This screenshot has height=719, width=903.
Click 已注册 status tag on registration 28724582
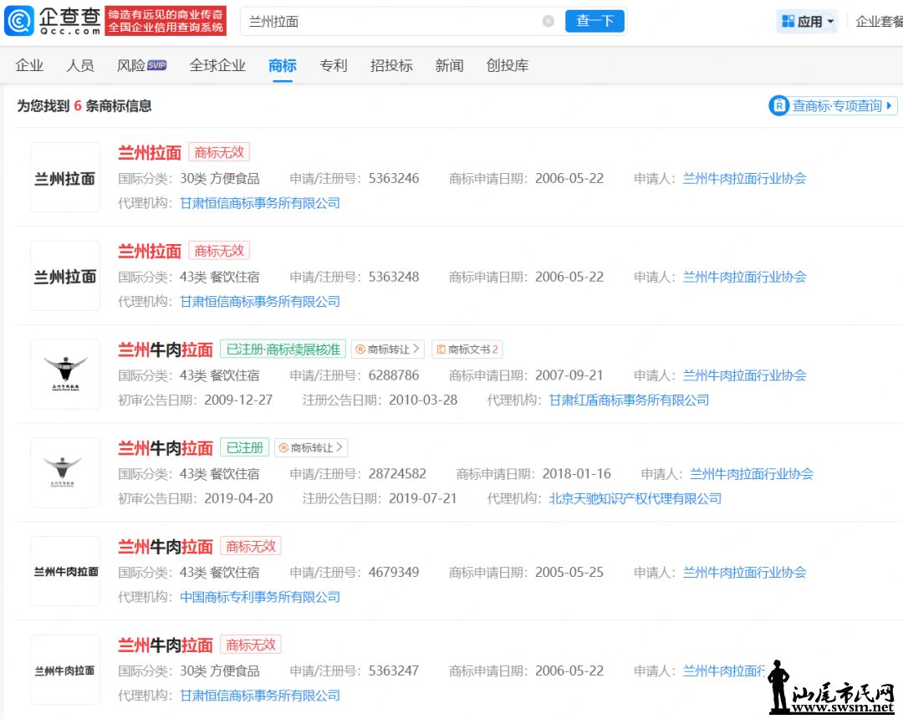[245, 448]
